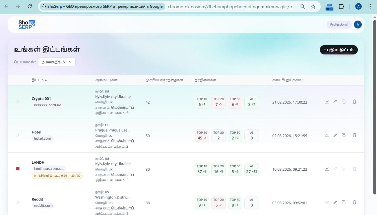Click TOP 20 badge in Reddit row
Viewport: 377px width, 215px height.
click(218, 203)
